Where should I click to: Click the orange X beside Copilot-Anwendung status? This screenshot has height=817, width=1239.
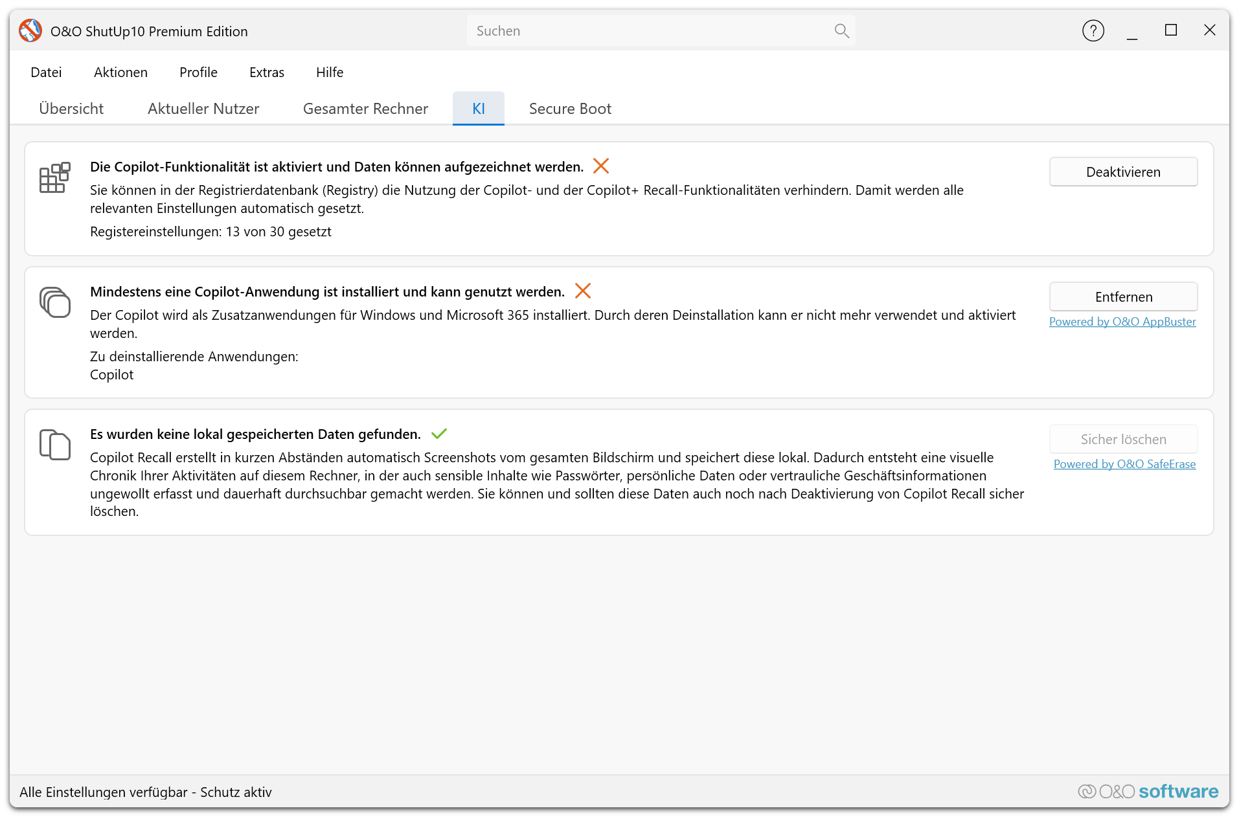[583, 291]
